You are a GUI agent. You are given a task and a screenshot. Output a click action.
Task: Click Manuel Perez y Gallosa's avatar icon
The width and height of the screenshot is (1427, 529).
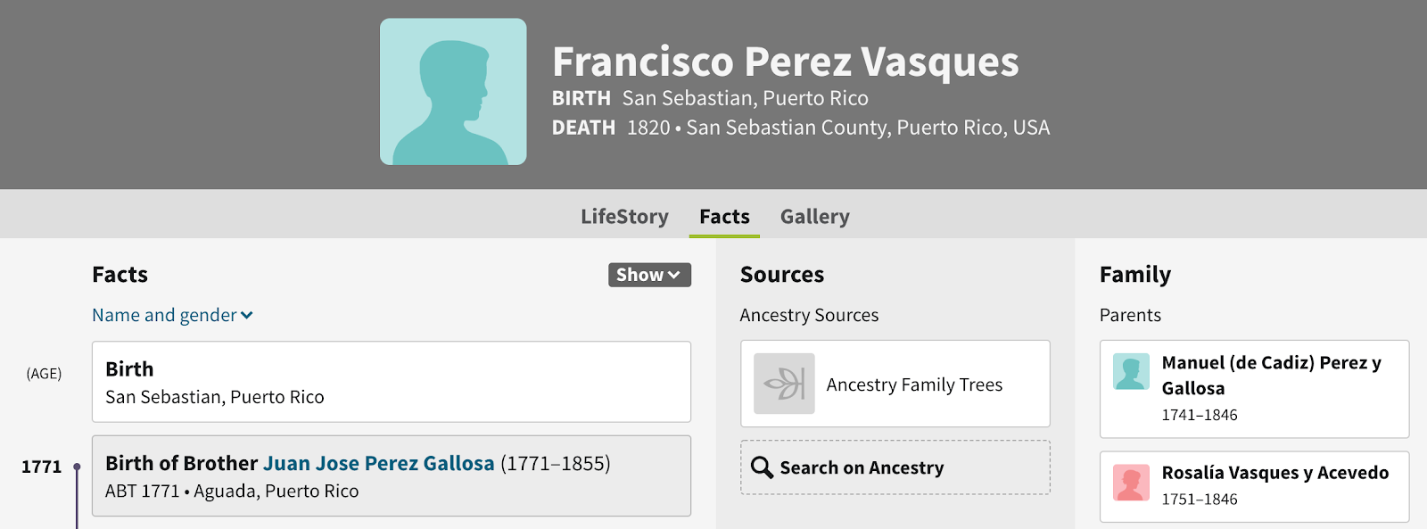pyautogui.click(x=1131, y=372)
